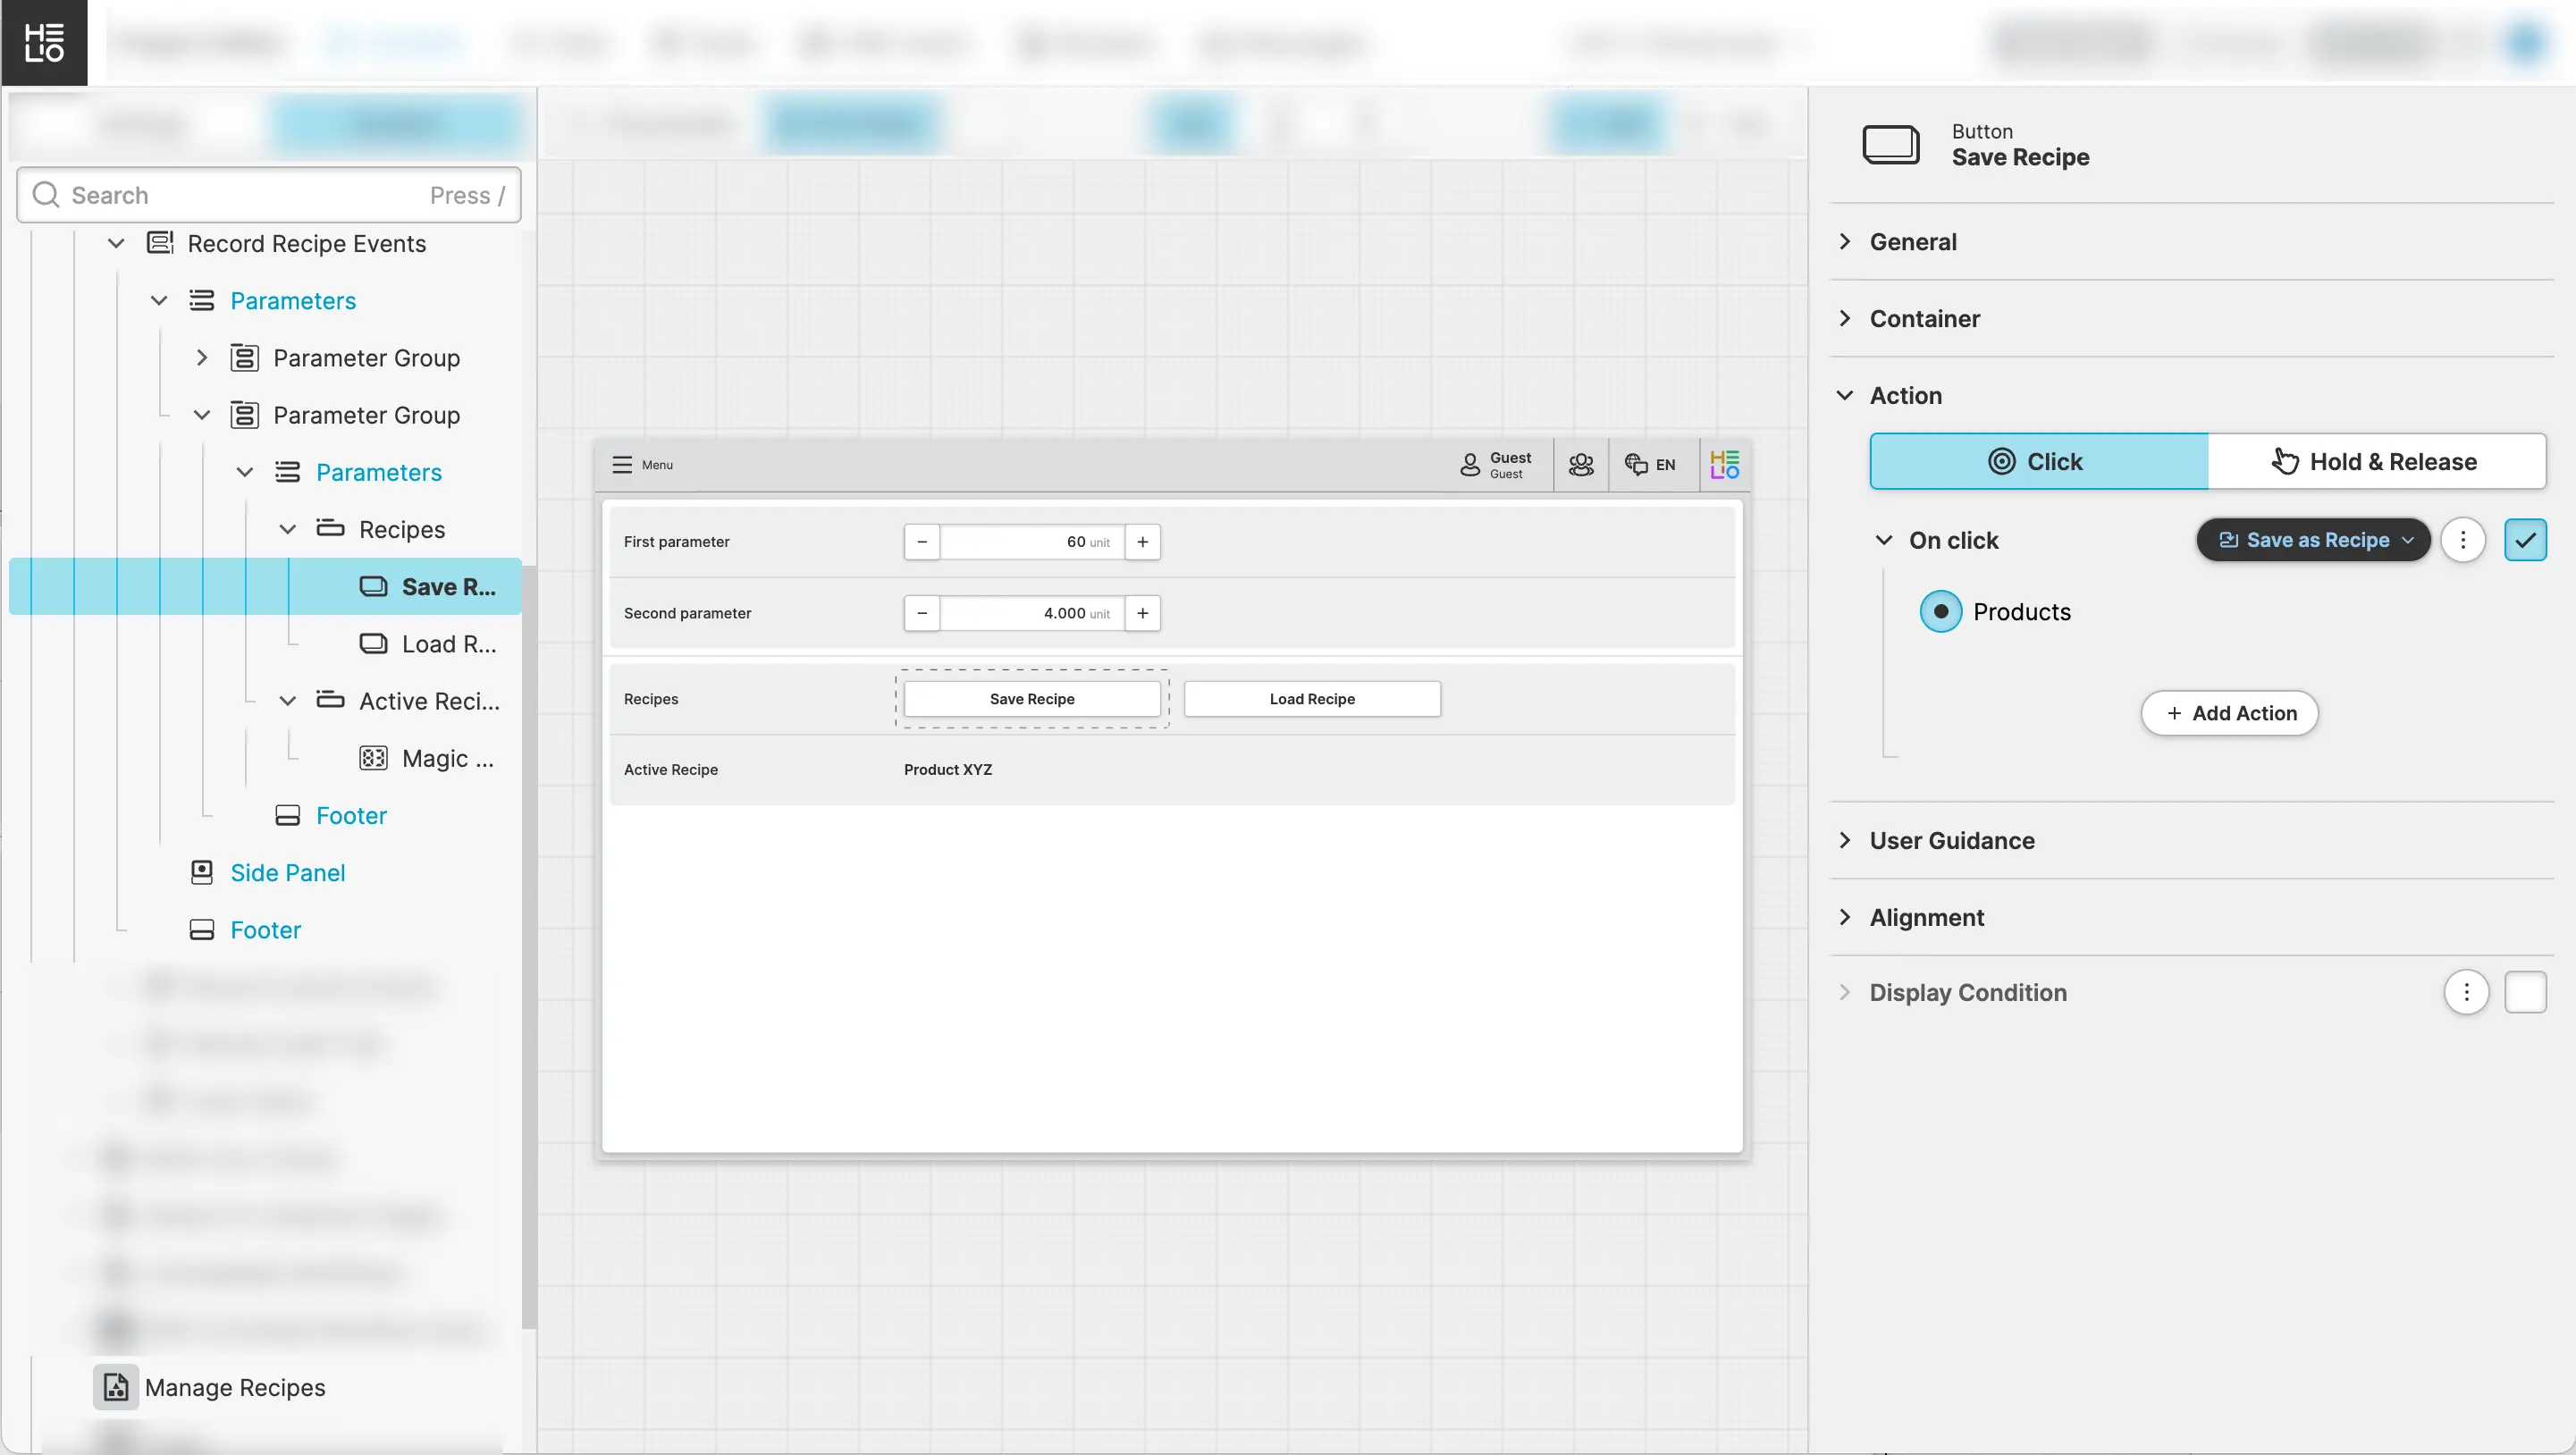Click the HELIO logo in top-left corner
2576x1455 pixels.
pyautogui.click(x=44, y=42)
